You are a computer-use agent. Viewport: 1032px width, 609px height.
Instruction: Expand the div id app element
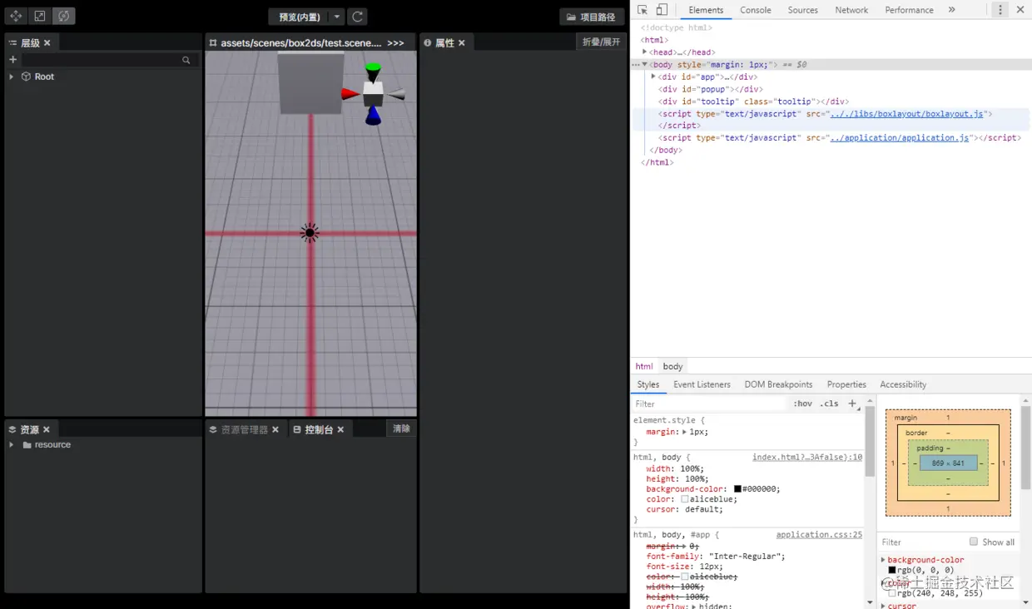(653, 77)
